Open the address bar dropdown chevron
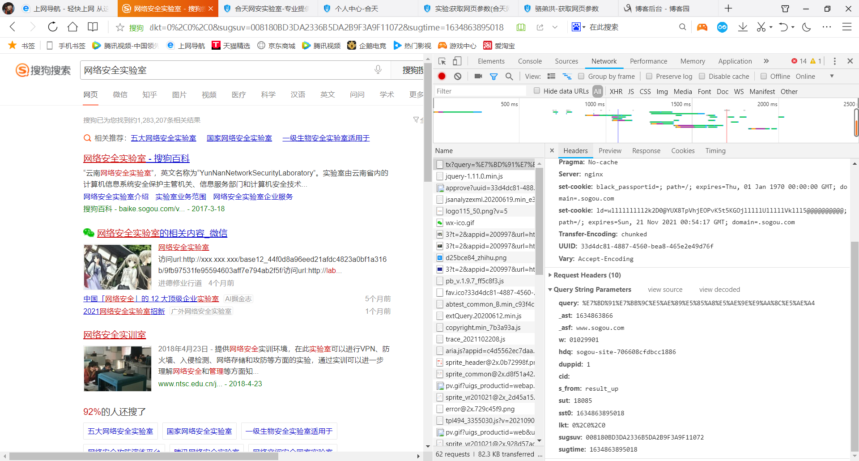 click(x=555, y=27)
